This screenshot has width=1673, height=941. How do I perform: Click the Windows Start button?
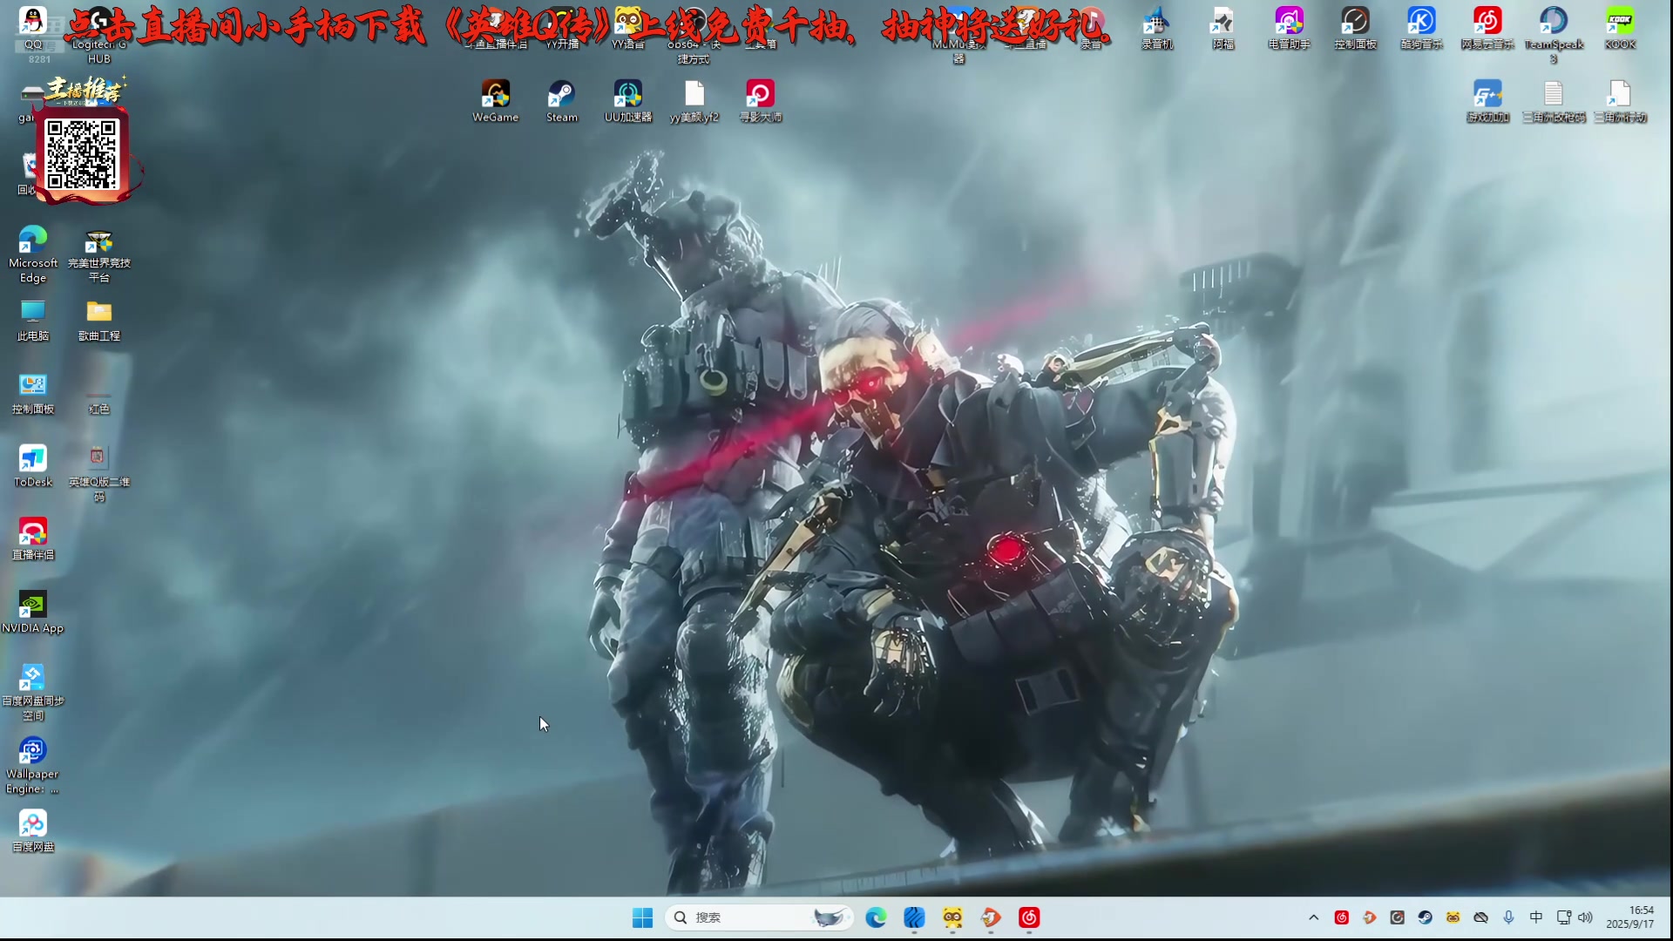click(x=642, y=917)
